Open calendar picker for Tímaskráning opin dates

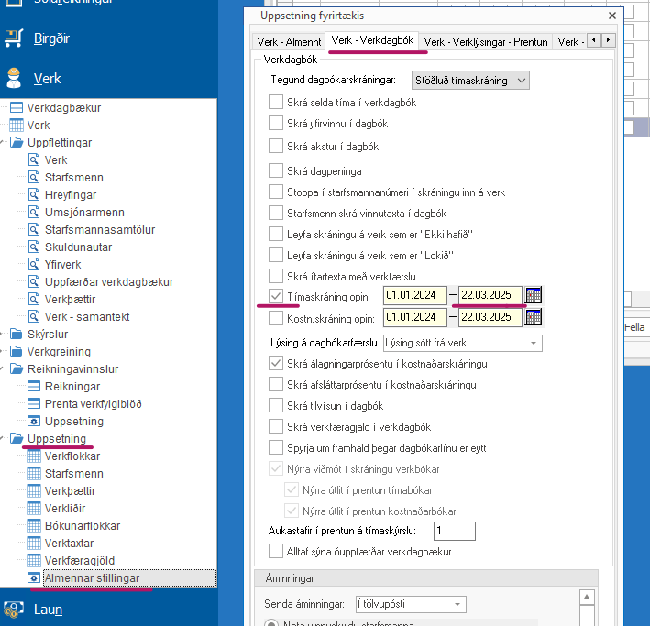[x=534, y=295]
